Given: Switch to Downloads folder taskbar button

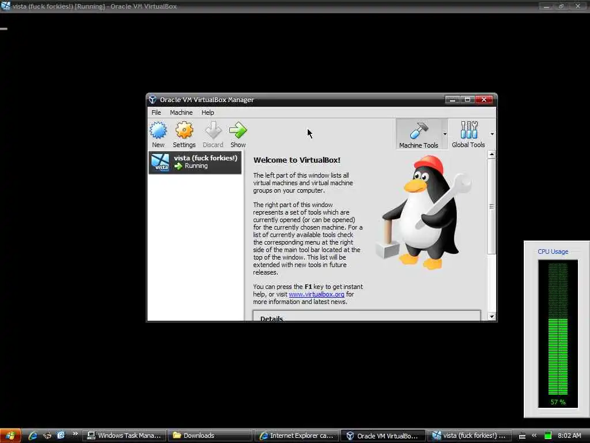Looking at the screenshot, I should coord(209,436).
